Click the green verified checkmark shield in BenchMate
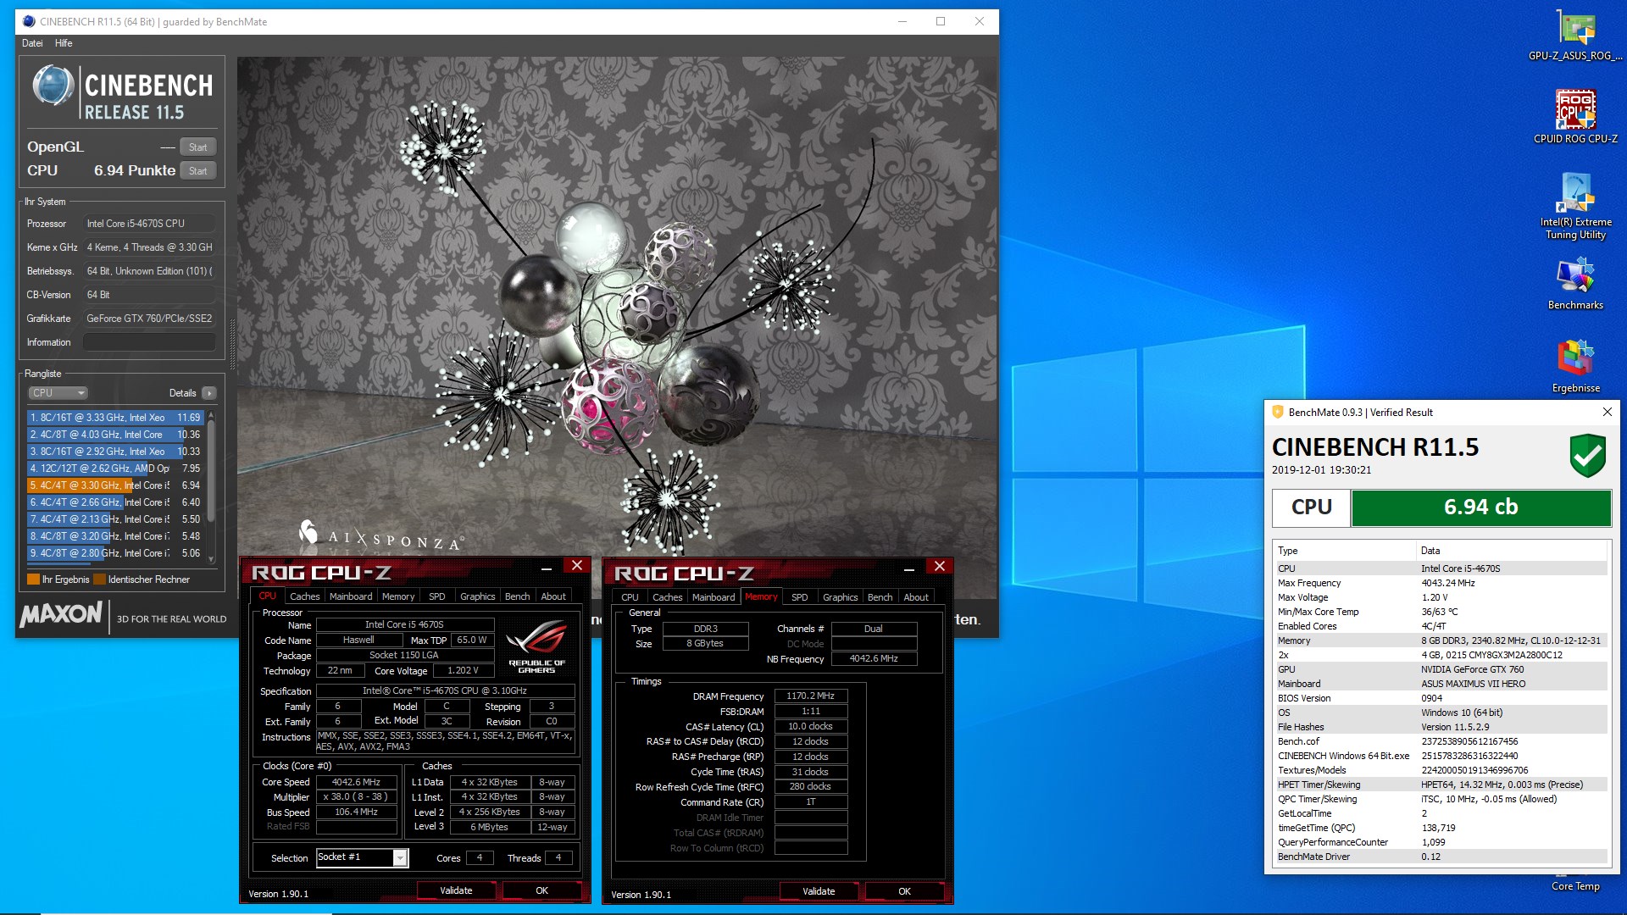 pos(1587,456)
